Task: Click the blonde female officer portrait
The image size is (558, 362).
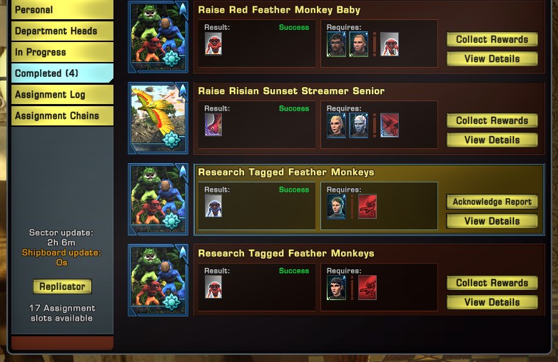Action: tap(336, 125)
